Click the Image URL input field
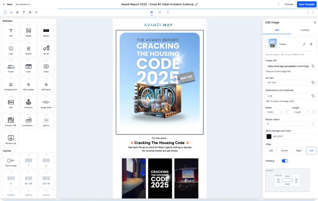The width and height of the screenshot is (318, 201). [x=291, y=66]
